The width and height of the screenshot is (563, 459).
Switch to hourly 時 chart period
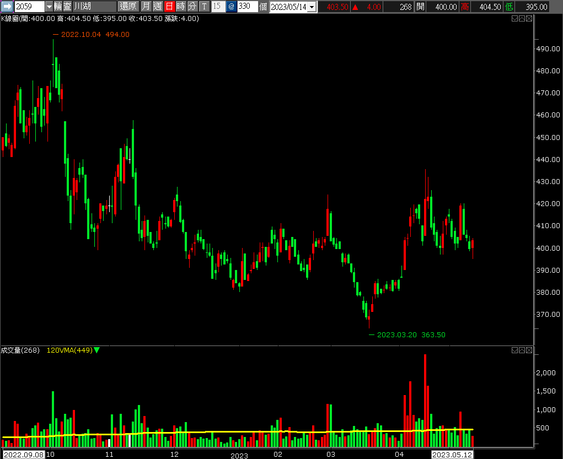click(180, 7)
